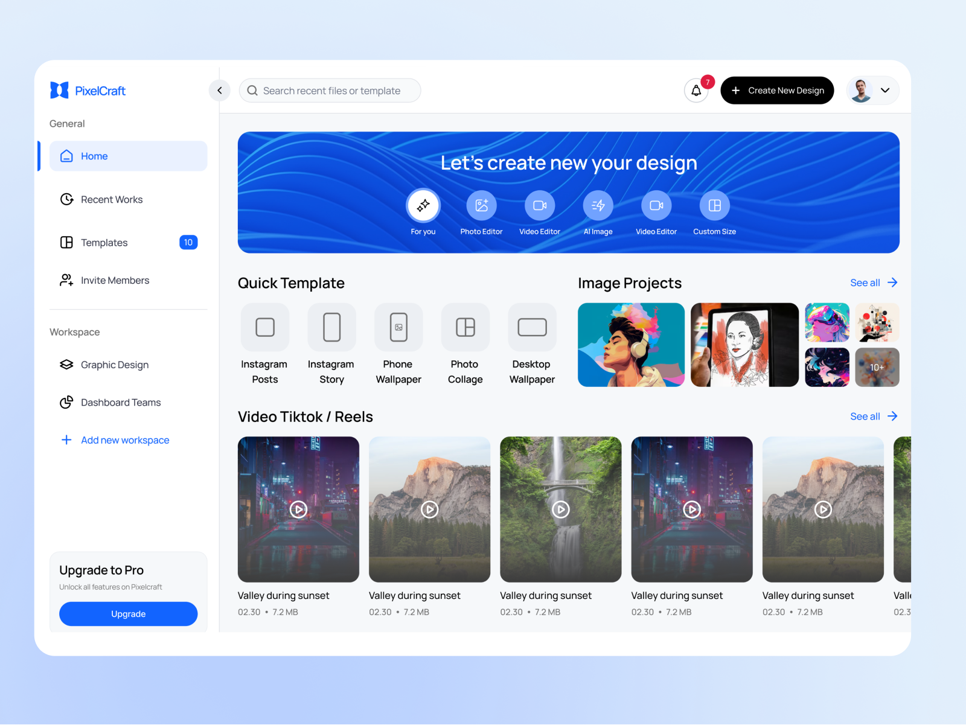The height and width of the screenshot is (725, 966).
Task: Click the notification bell with badge
Action: [697, 91]
